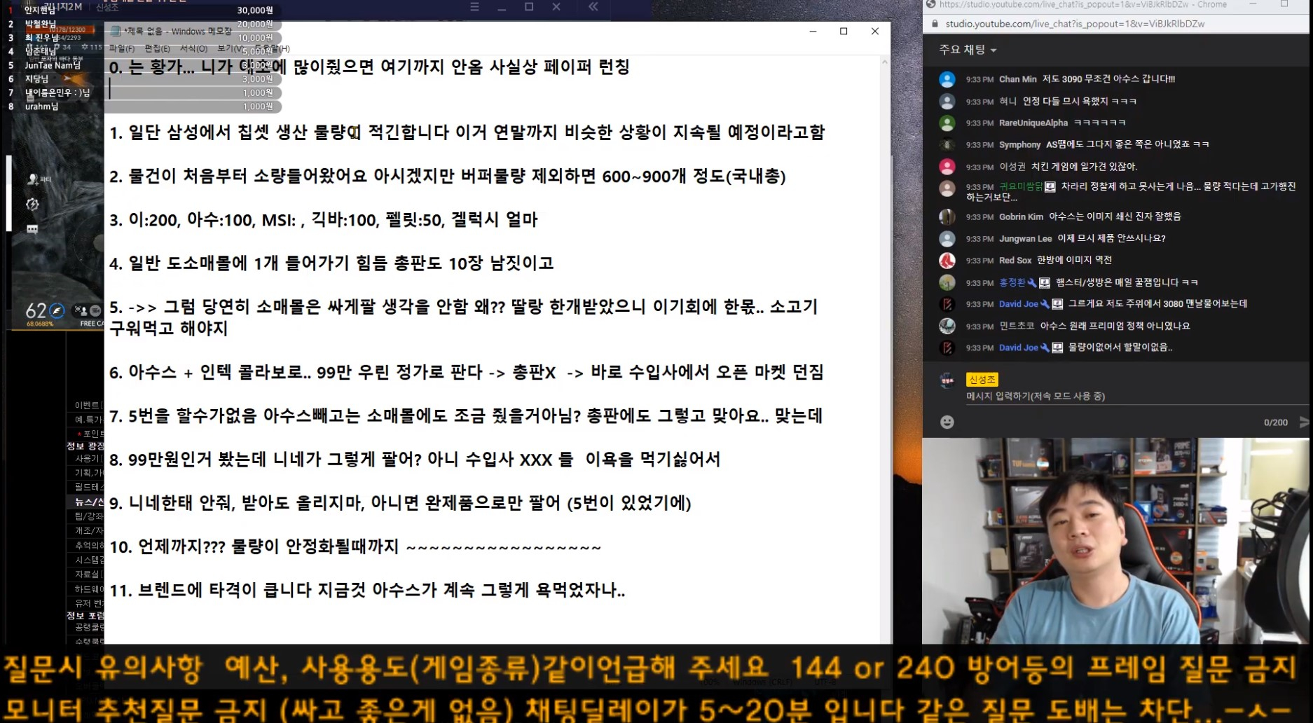Click the member badge next to 귀요미쌈닭
Screen dimensions: 1313x723
click(1050, 187)
